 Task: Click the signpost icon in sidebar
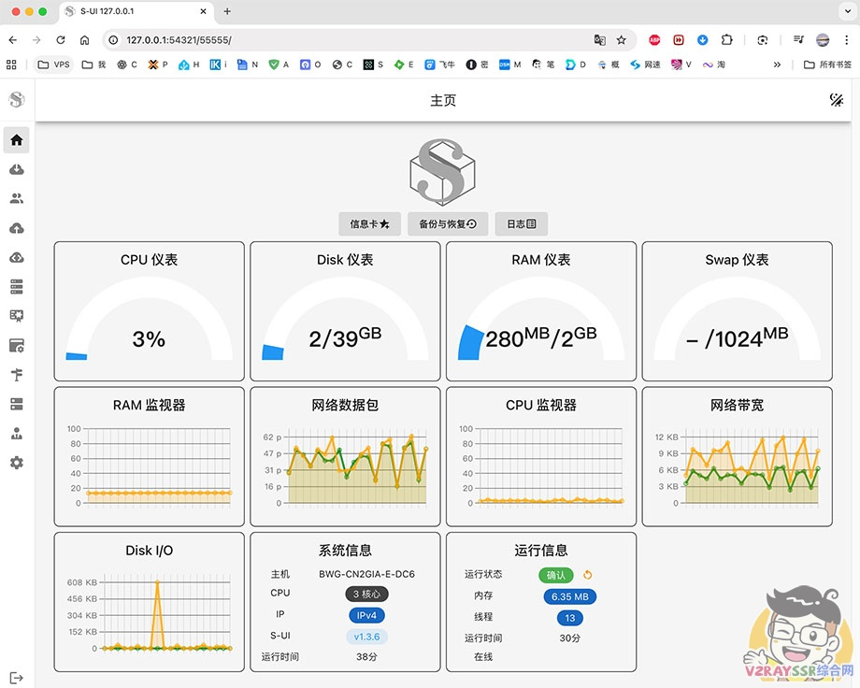pos(16,375)
